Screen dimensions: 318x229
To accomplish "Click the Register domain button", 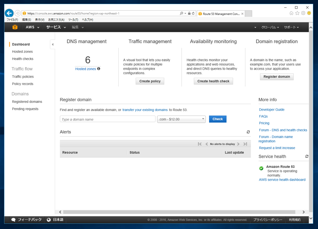I will 277,76.
